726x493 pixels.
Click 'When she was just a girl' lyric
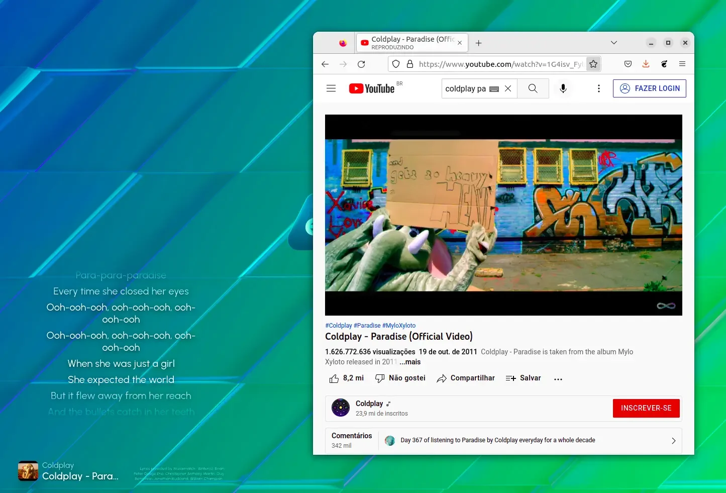click(121, 363)
